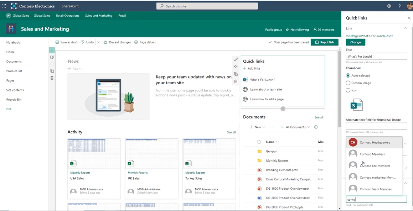This screenshot has height=211, width=413.
Task: Go to Notebook in left navigation
Action: pos(13,42)
